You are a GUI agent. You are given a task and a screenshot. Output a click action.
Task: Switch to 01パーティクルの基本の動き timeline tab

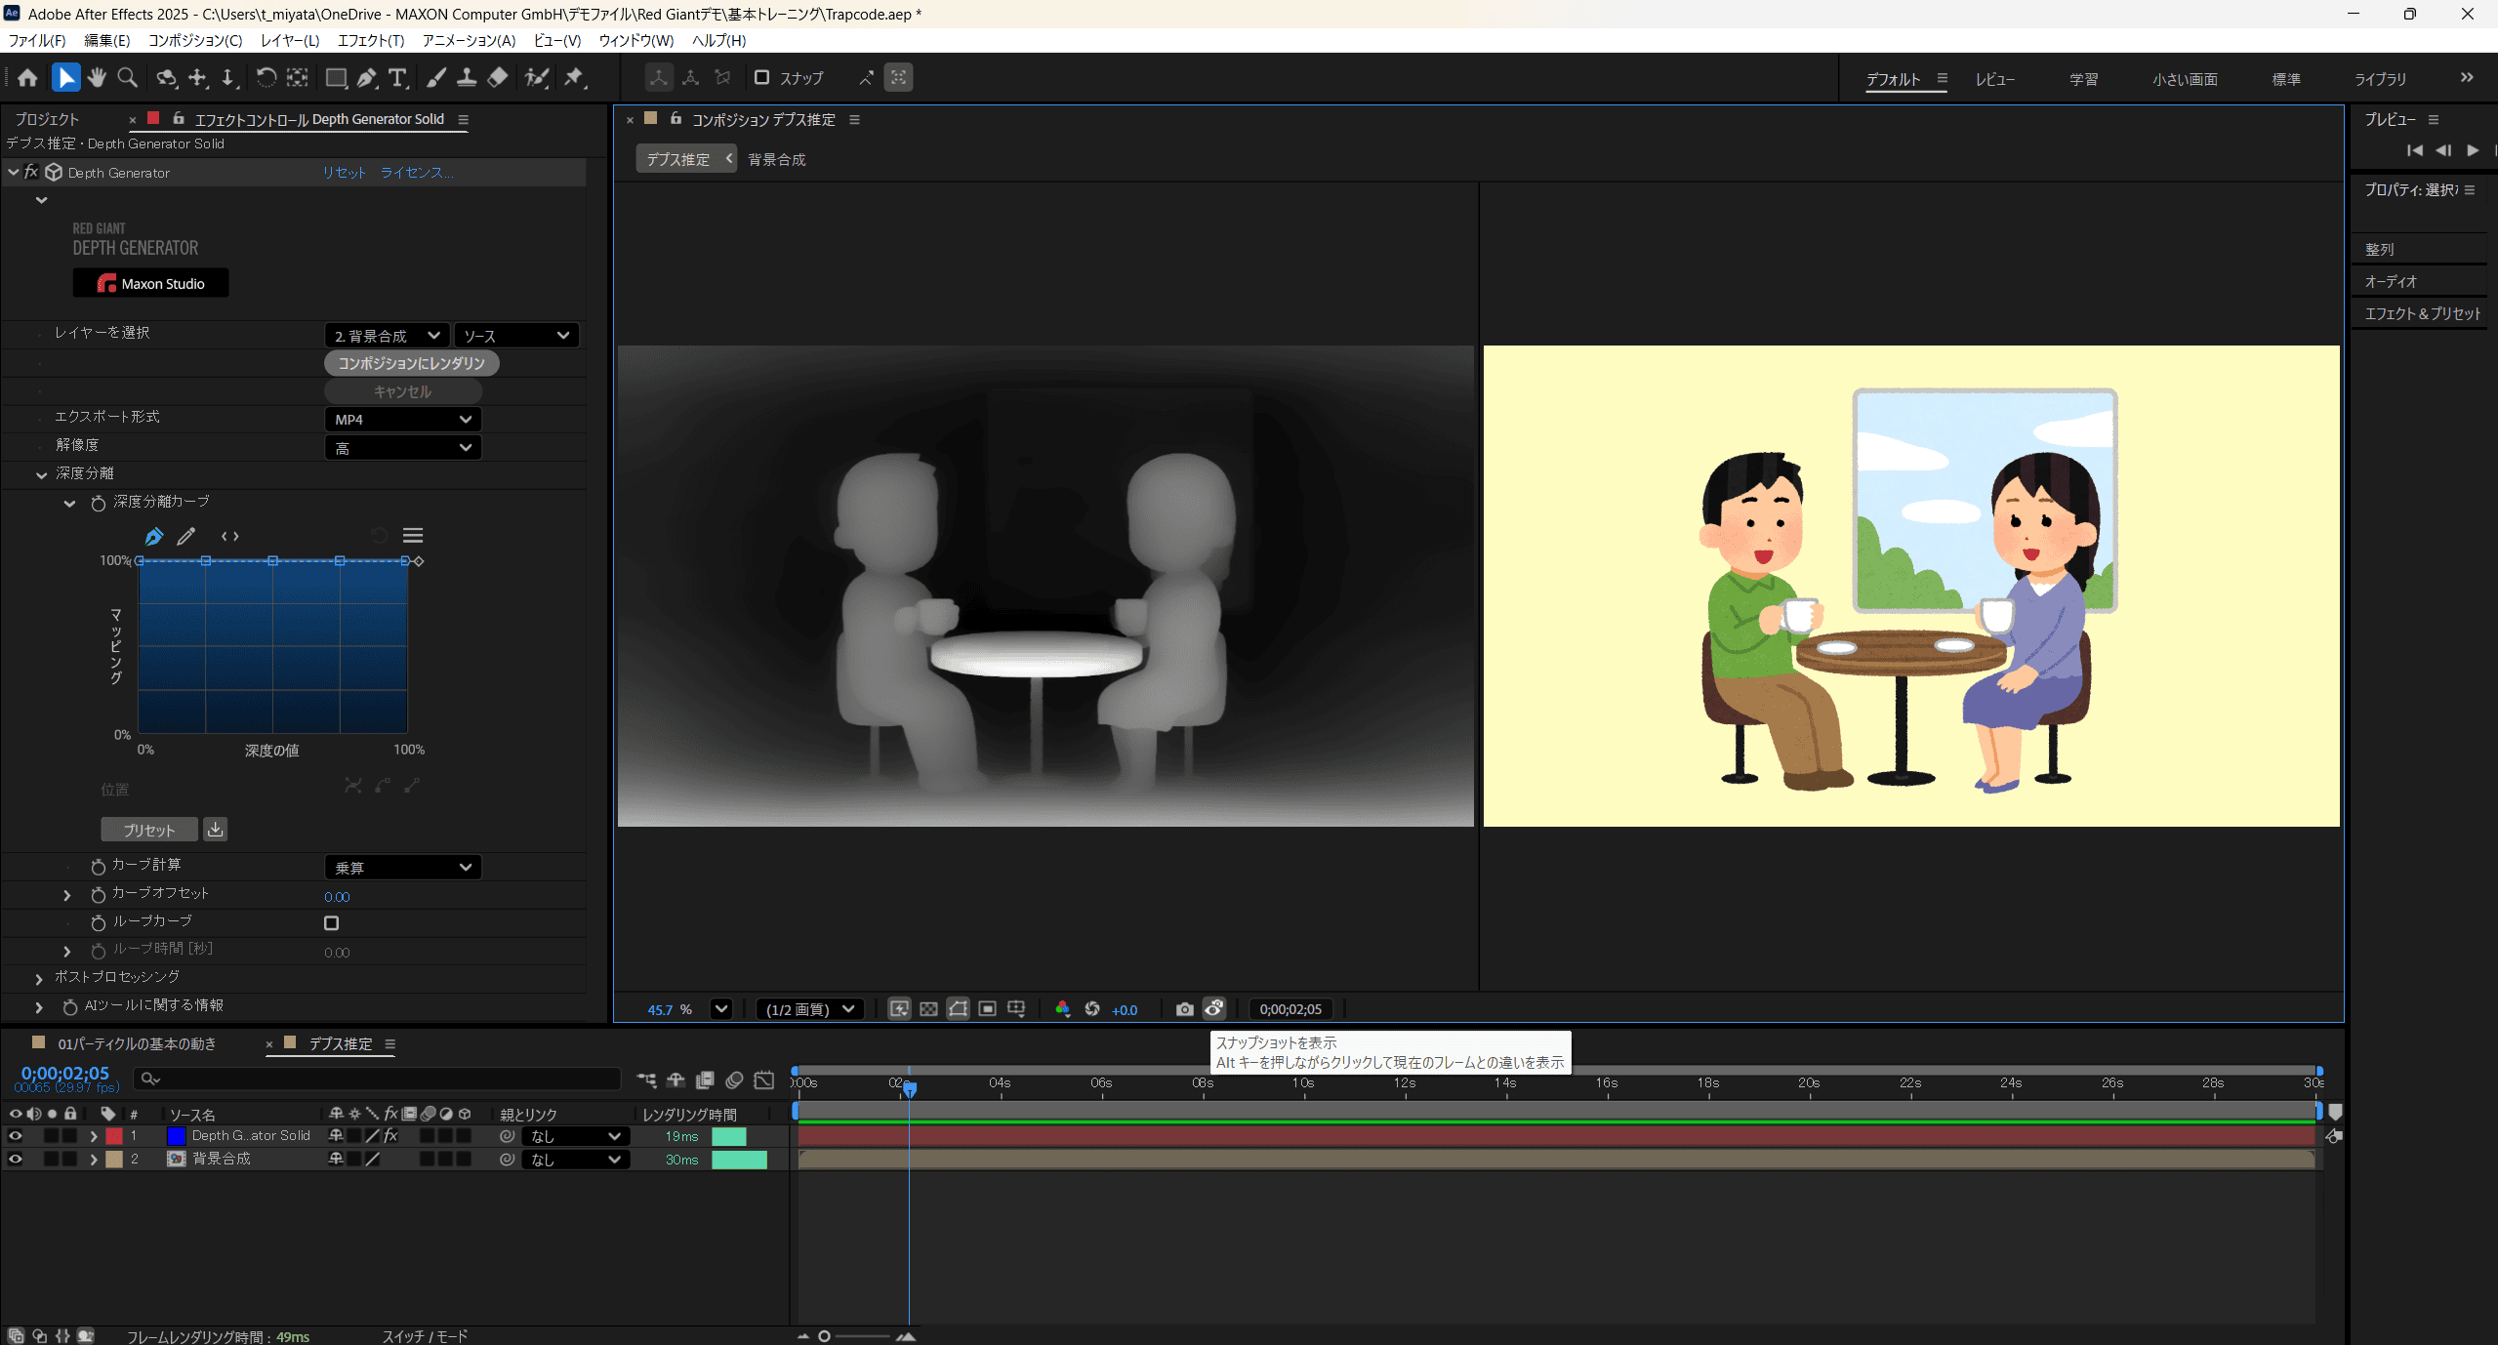coord(136,1044)
